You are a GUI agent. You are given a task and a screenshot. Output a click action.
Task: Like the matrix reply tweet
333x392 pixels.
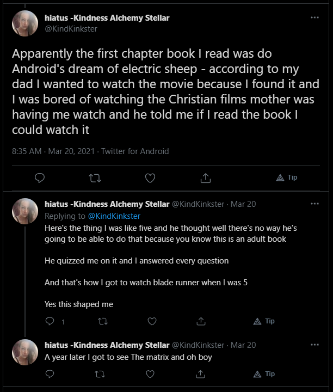[x=150, y=374]
